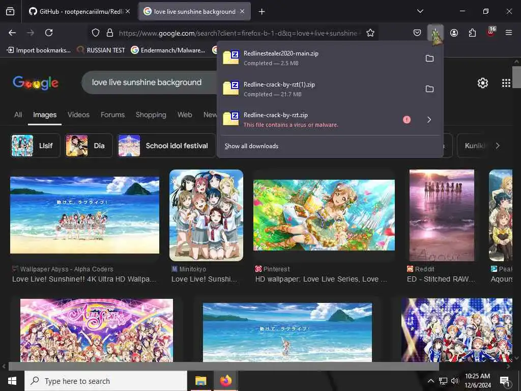Click the Firefox View icon

pyautogui.click(x=10, y=12)
